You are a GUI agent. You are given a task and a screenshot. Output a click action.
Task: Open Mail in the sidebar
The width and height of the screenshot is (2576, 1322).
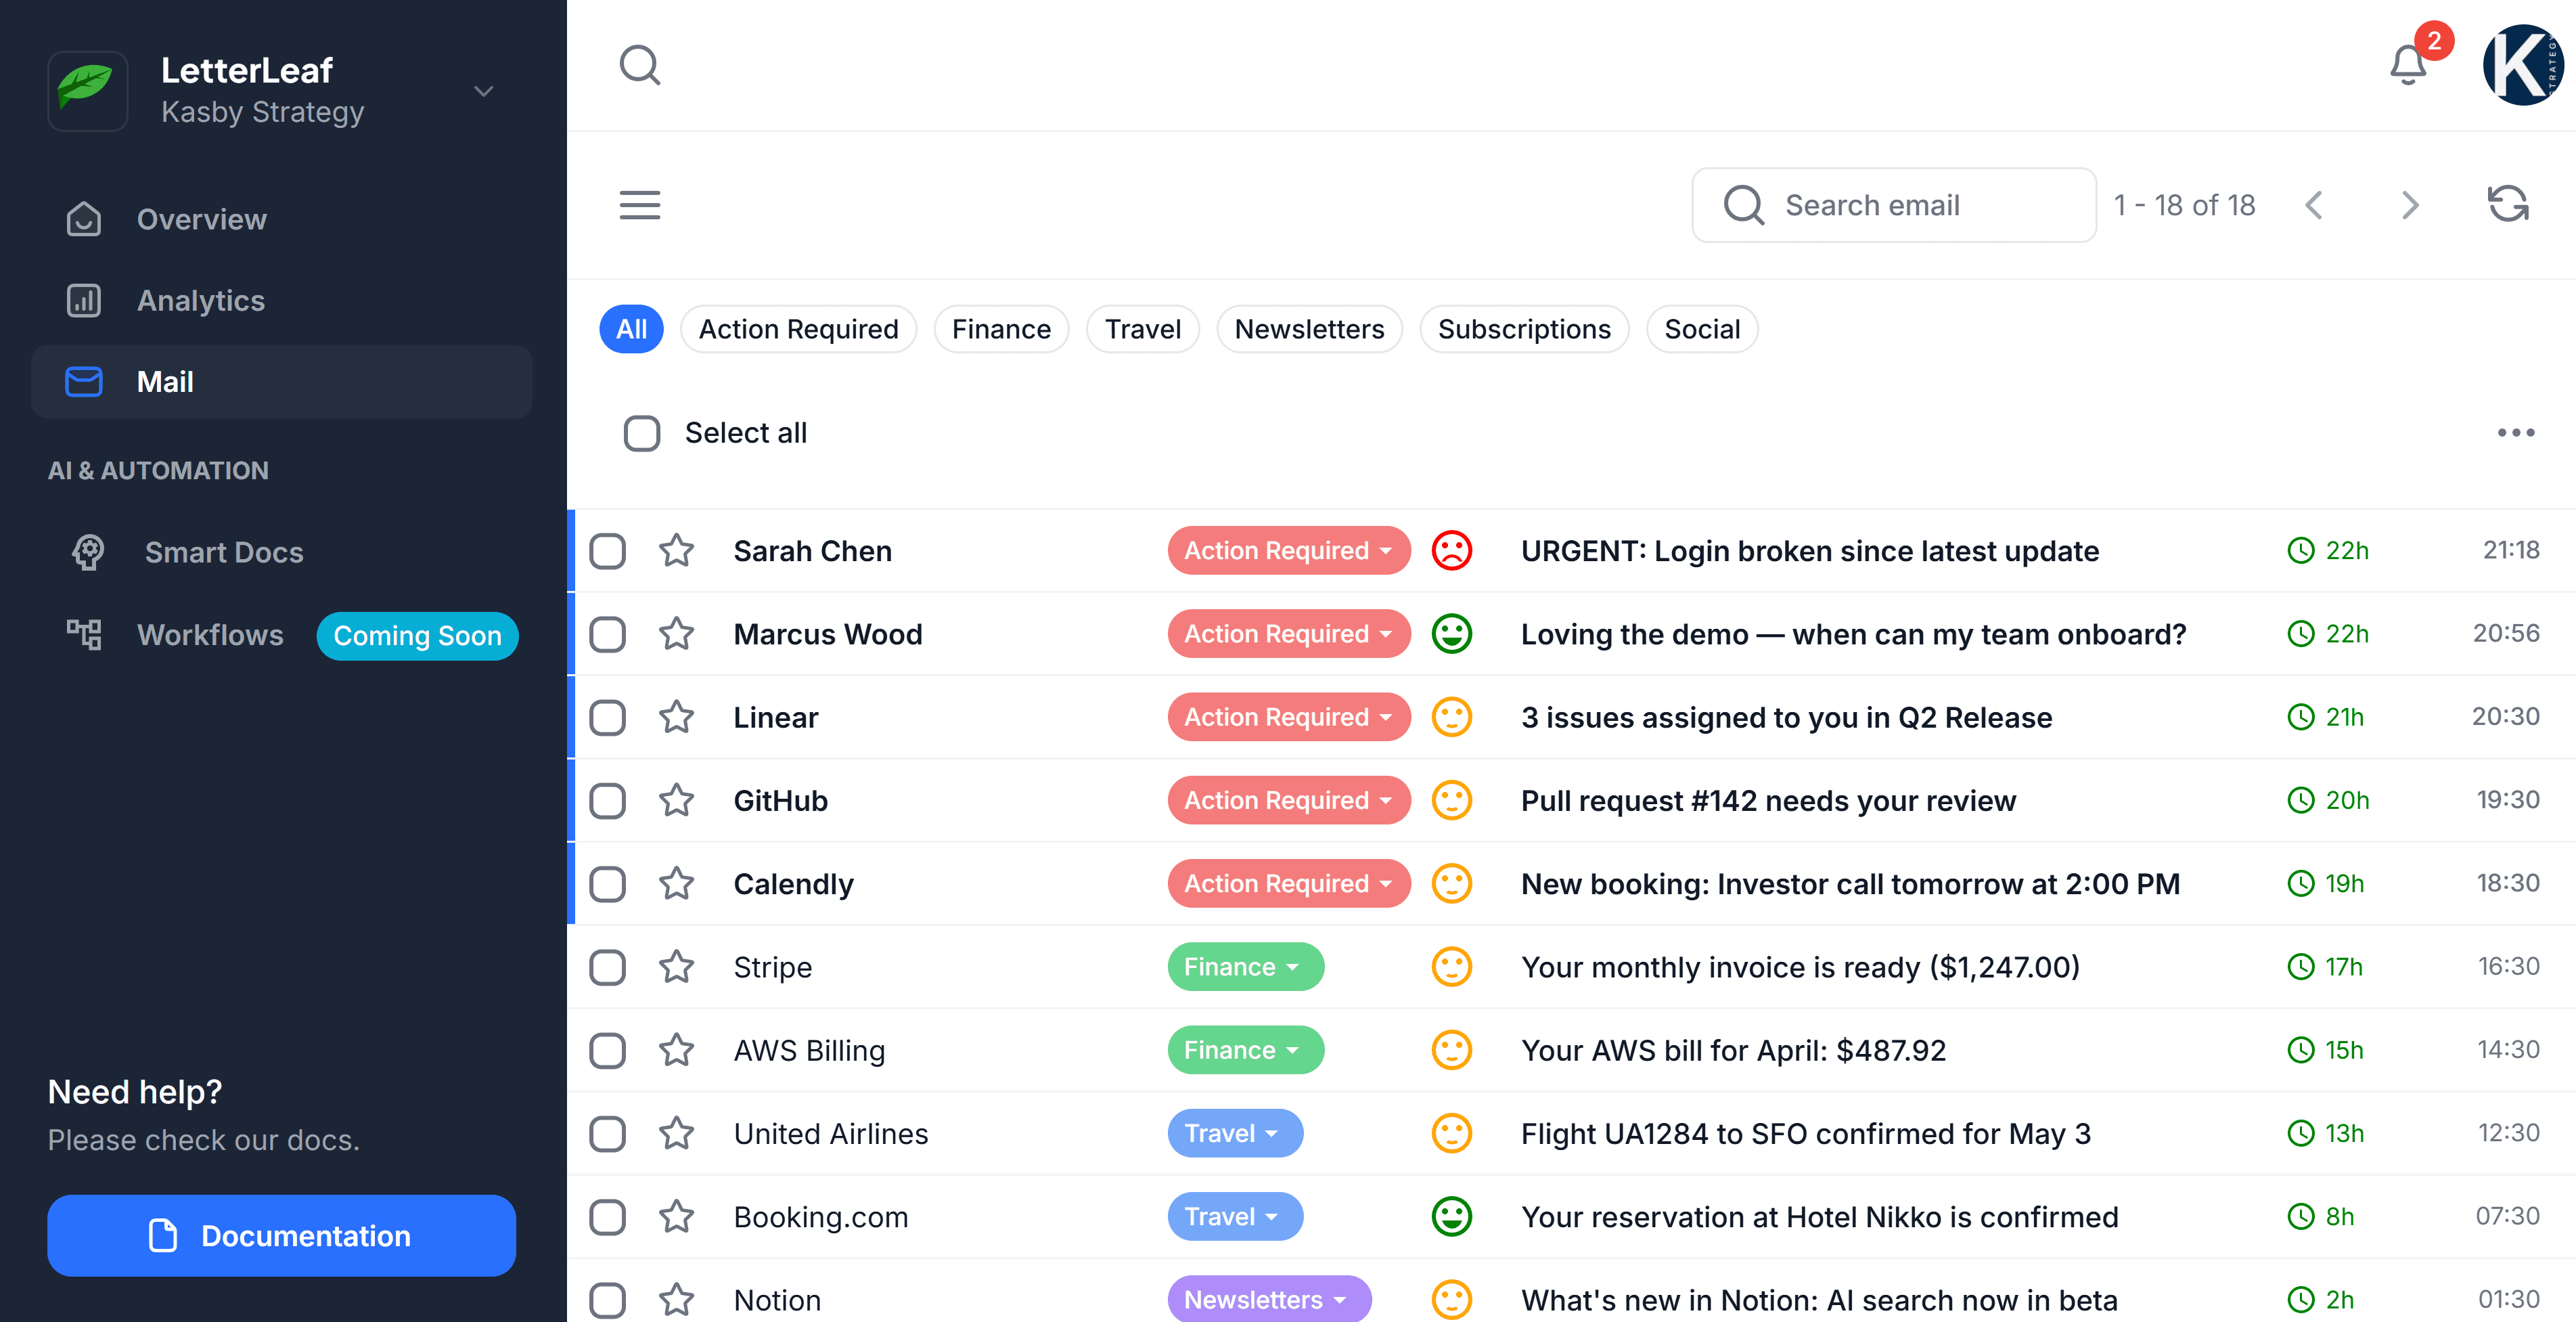[281, 381]
